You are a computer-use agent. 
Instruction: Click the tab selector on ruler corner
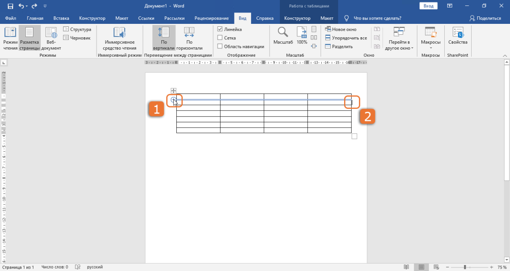click(4, 62)
